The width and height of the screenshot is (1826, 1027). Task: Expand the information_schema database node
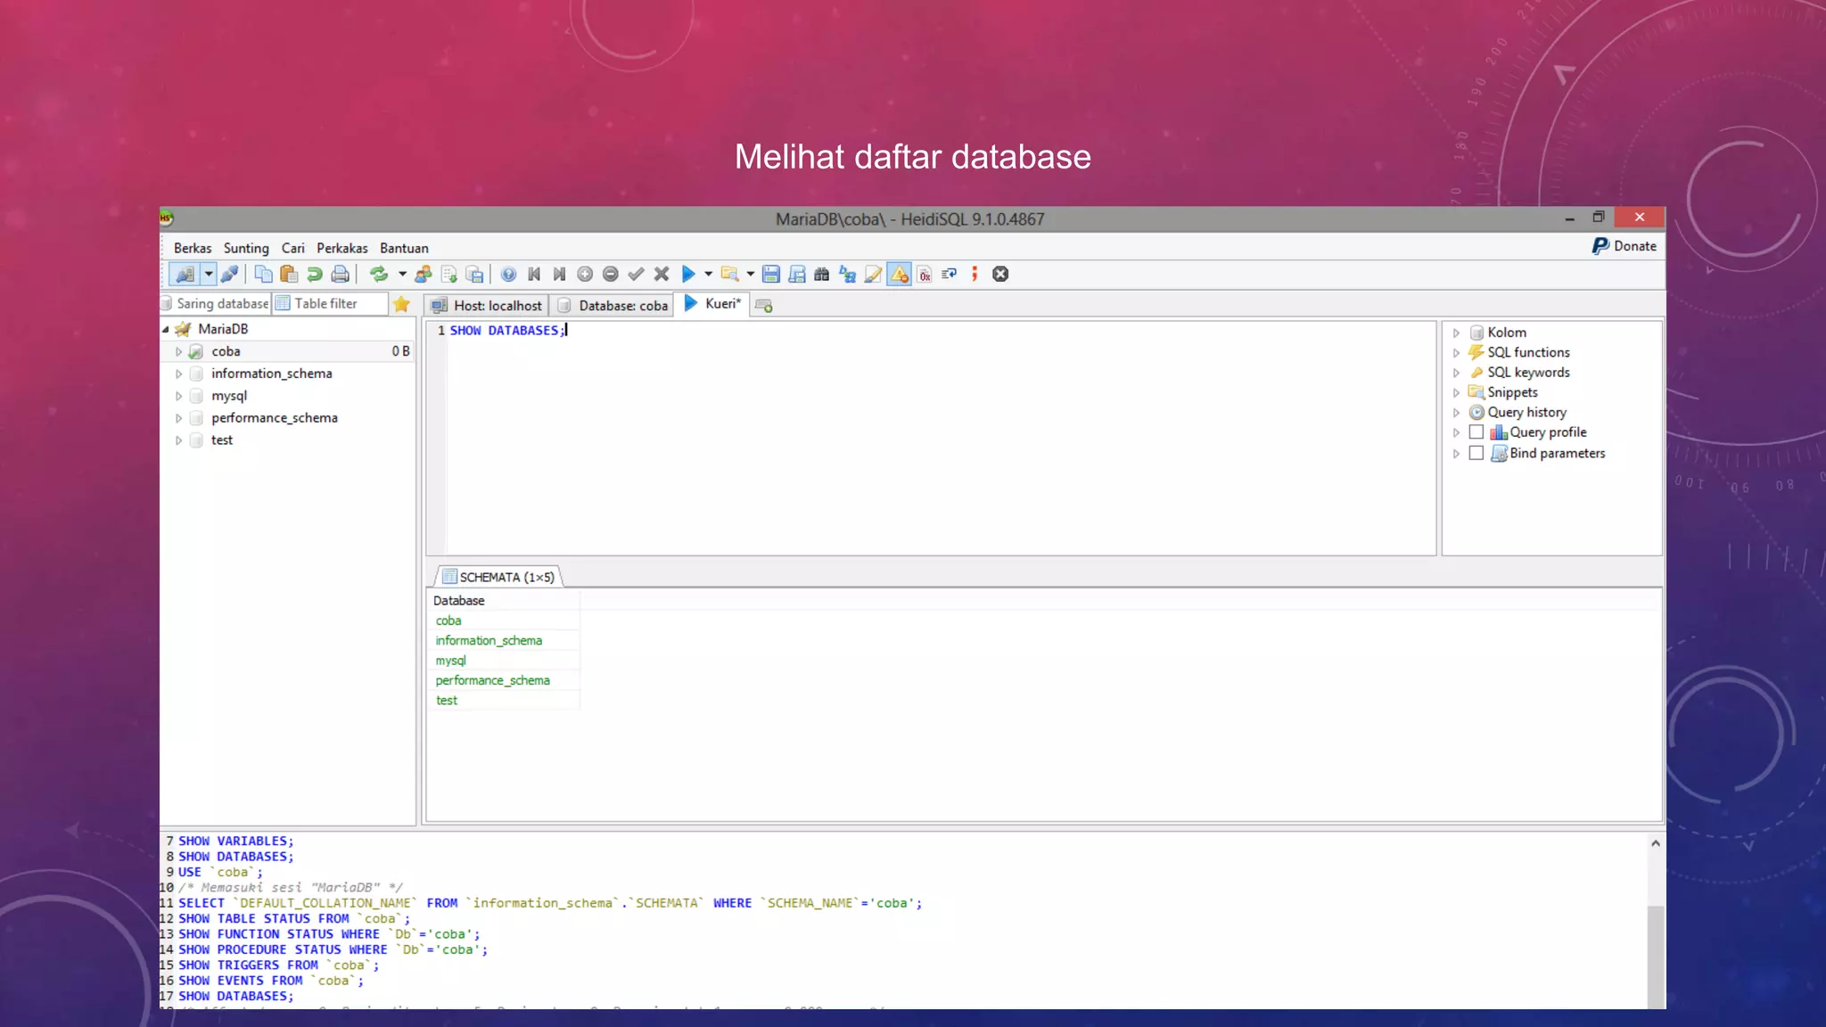coord(178,374)
